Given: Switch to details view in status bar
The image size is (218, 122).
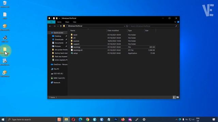Looking at the screenshot, I should (174, 97).
